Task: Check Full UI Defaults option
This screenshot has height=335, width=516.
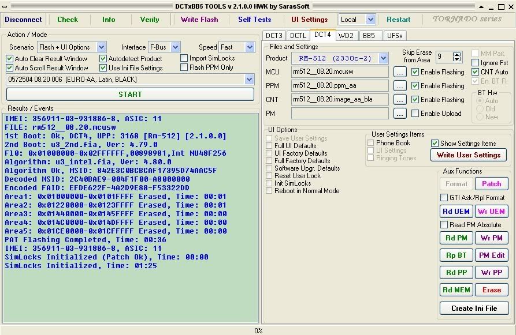Action: (x=269, y=145)
